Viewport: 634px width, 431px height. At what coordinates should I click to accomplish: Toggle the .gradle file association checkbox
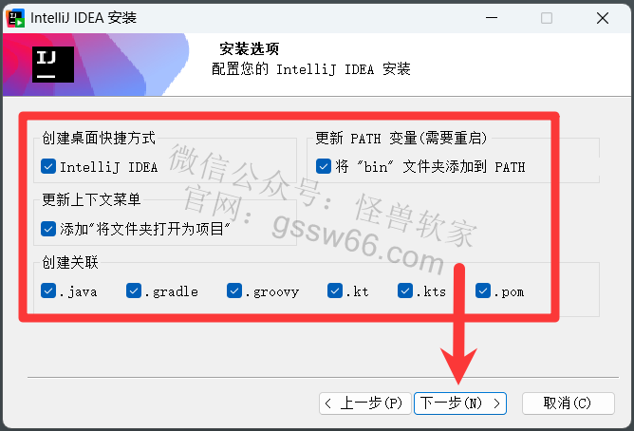[x=134, y=290]
